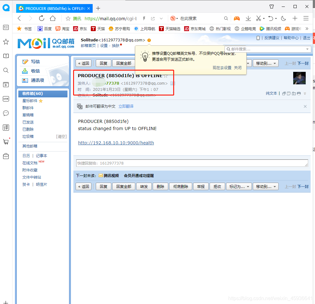The height and width of the screenshot is (304, 315).
Task: Click the address bar search magnifier
Action: [226, 18]
